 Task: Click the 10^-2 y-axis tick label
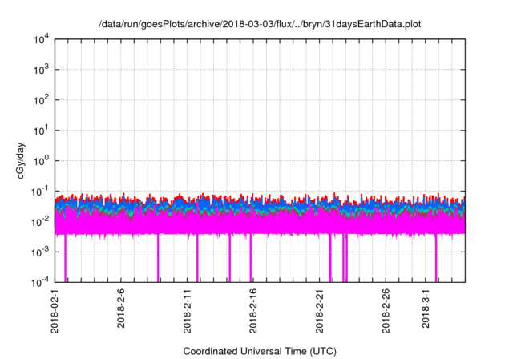coord(40,222)
